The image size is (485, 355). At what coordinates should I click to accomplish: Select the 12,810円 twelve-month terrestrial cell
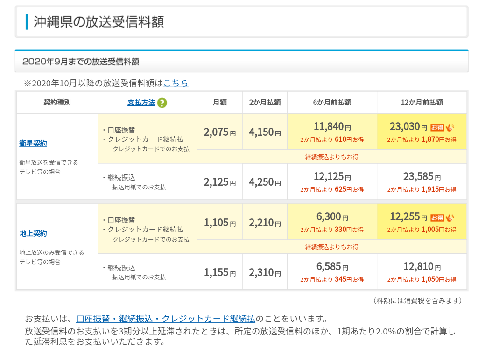pyautogui.click(x=422, y=272)
